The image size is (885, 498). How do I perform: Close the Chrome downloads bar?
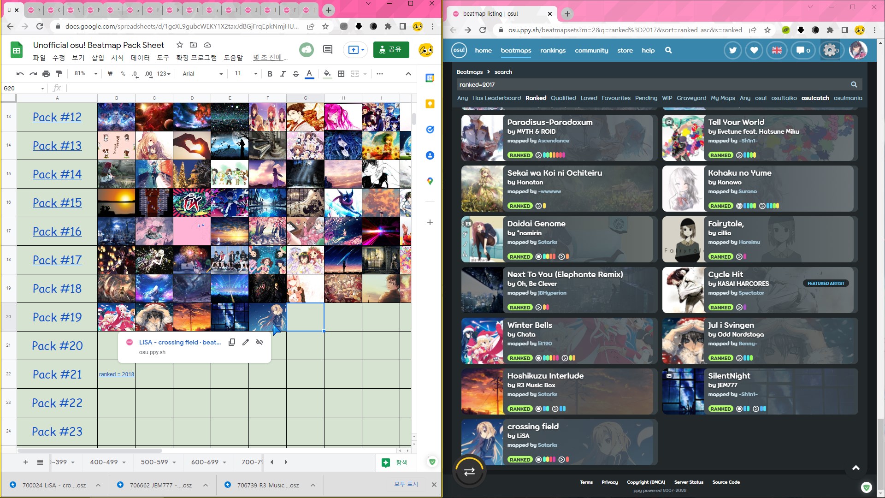pyautogui.click(x=434, y=485)
